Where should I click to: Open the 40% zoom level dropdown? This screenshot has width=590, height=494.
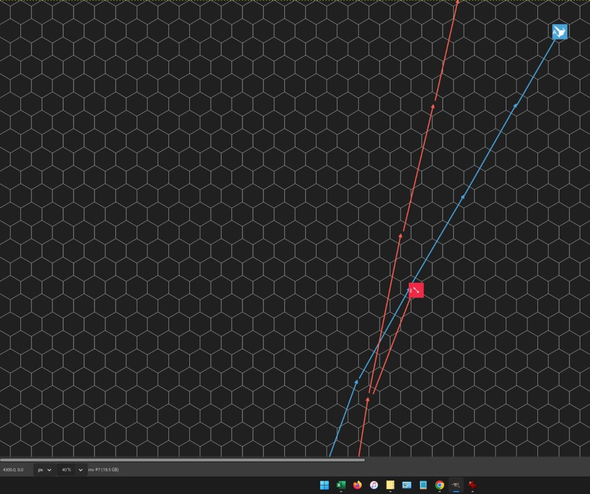coord(80,470)
